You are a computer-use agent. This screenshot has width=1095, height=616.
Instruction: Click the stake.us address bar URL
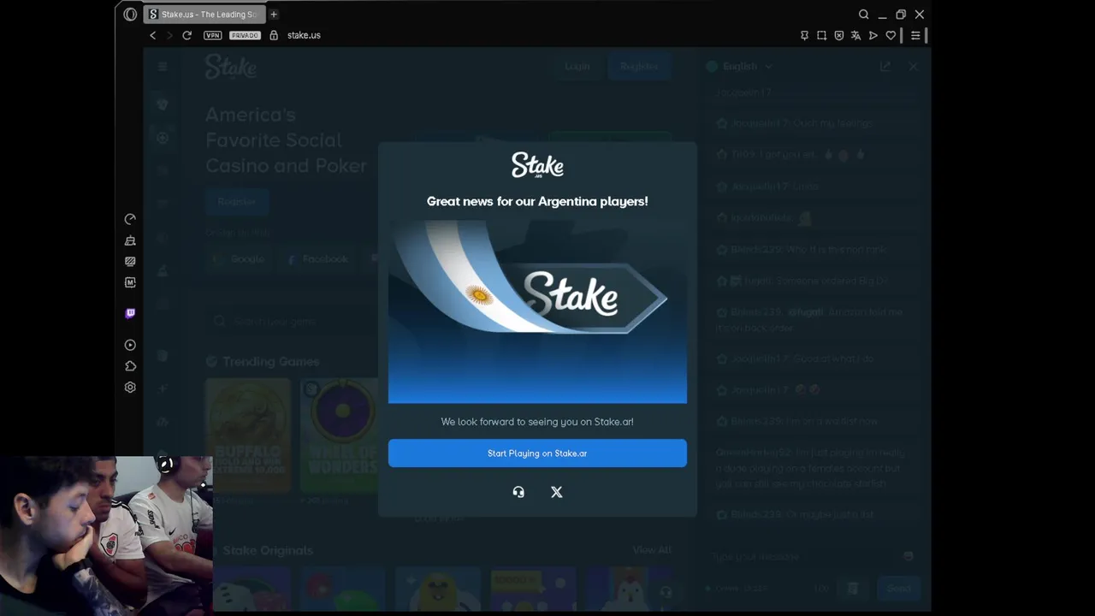coord(304,35)
